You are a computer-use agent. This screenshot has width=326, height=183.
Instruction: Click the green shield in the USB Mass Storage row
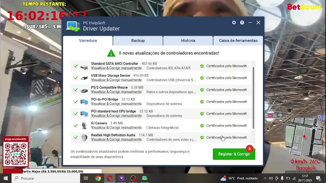click(x=202, y=78)
